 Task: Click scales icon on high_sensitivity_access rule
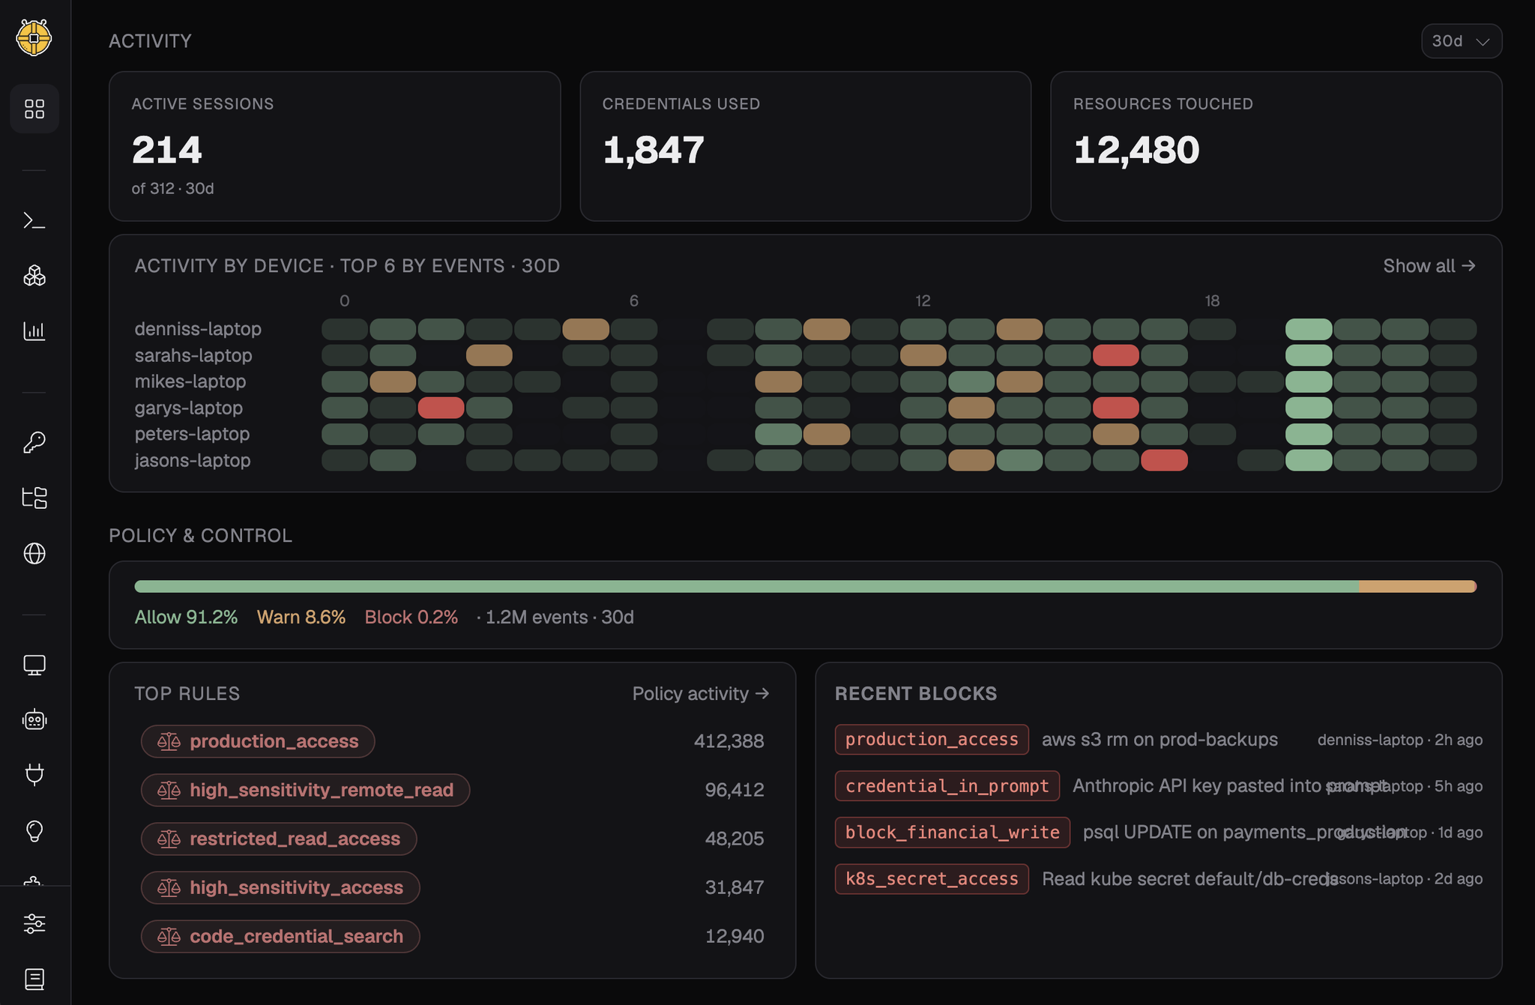(169, 887)
